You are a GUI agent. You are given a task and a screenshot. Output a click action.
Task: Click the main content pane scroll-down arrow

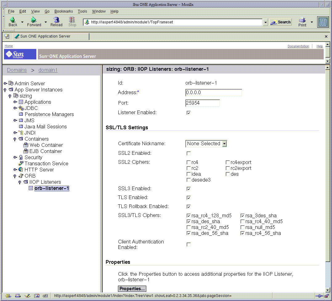(x=327, y=290)
